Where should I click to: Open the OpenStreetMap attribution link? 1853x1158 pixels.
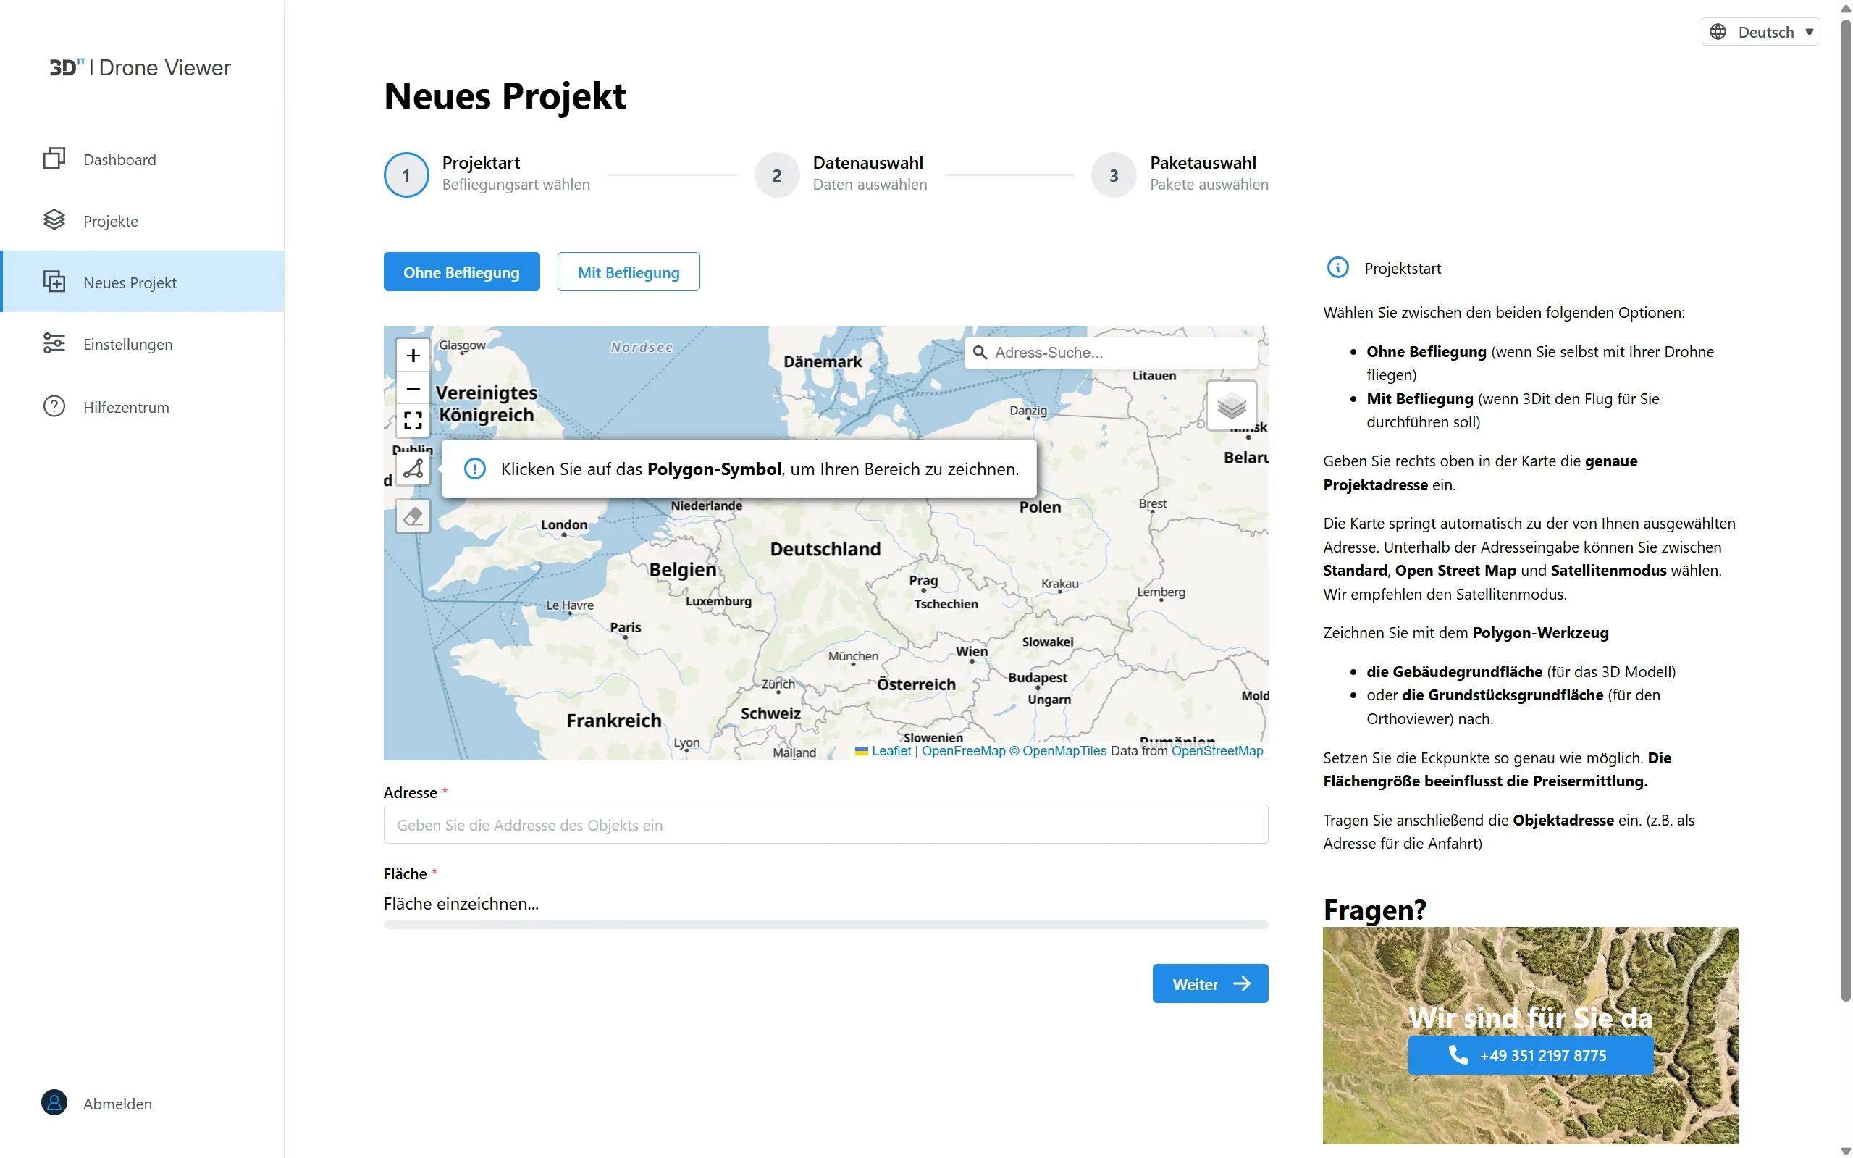pyautogui.click(x=1217, y=750)
